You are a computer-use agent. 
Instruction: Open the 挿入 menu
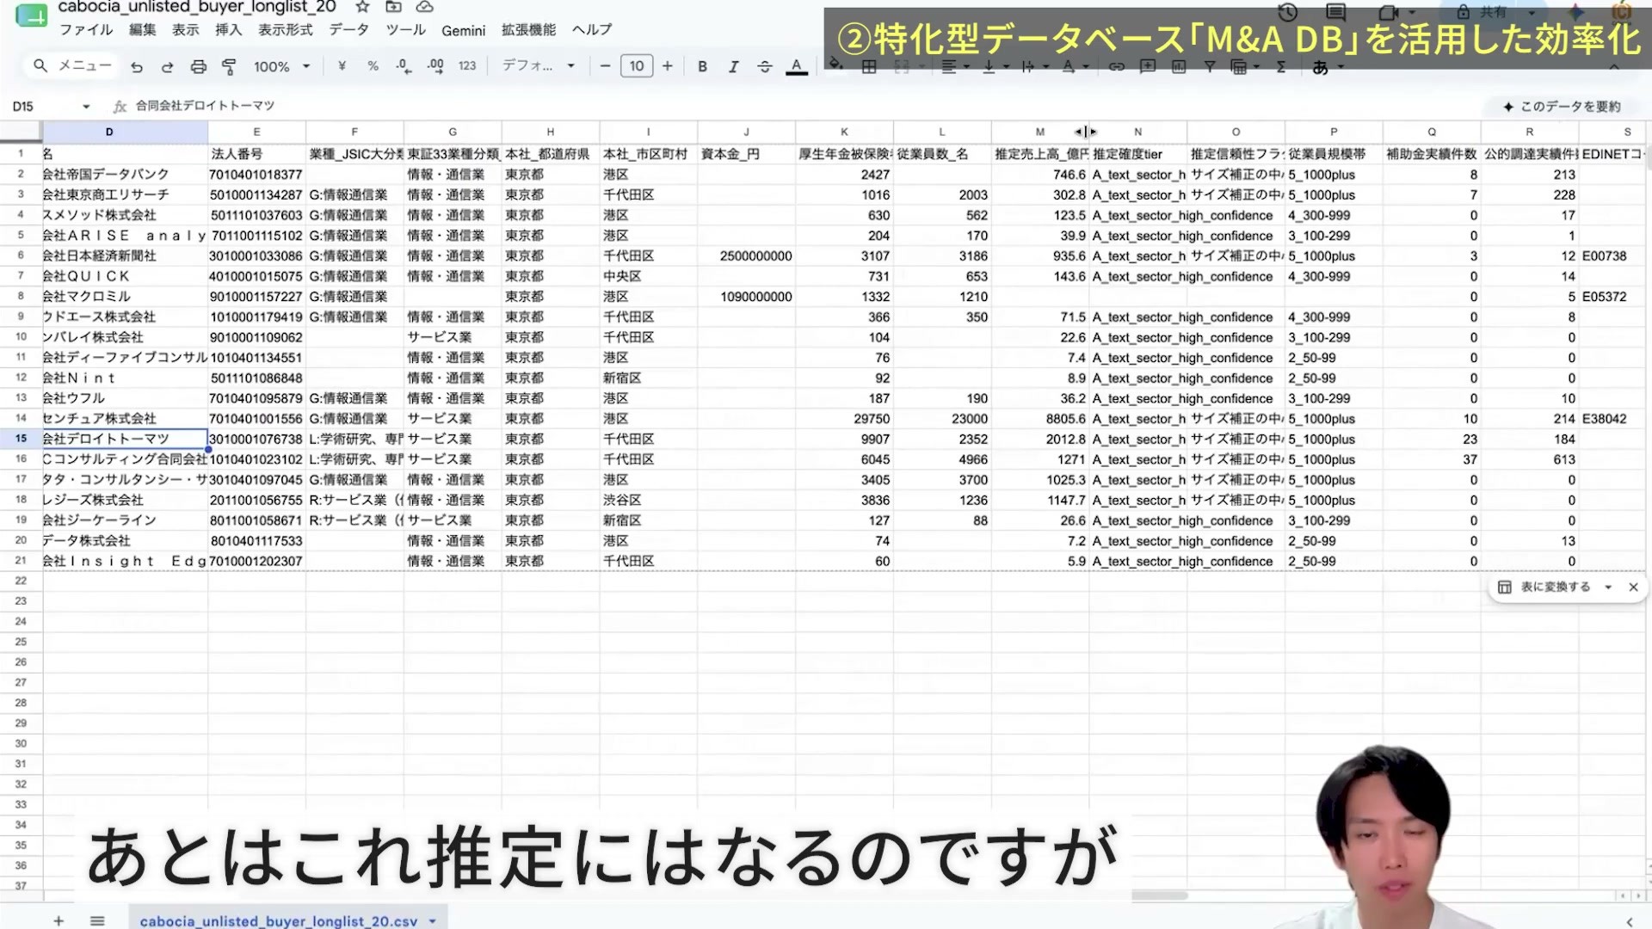click(x=229, y=30)
